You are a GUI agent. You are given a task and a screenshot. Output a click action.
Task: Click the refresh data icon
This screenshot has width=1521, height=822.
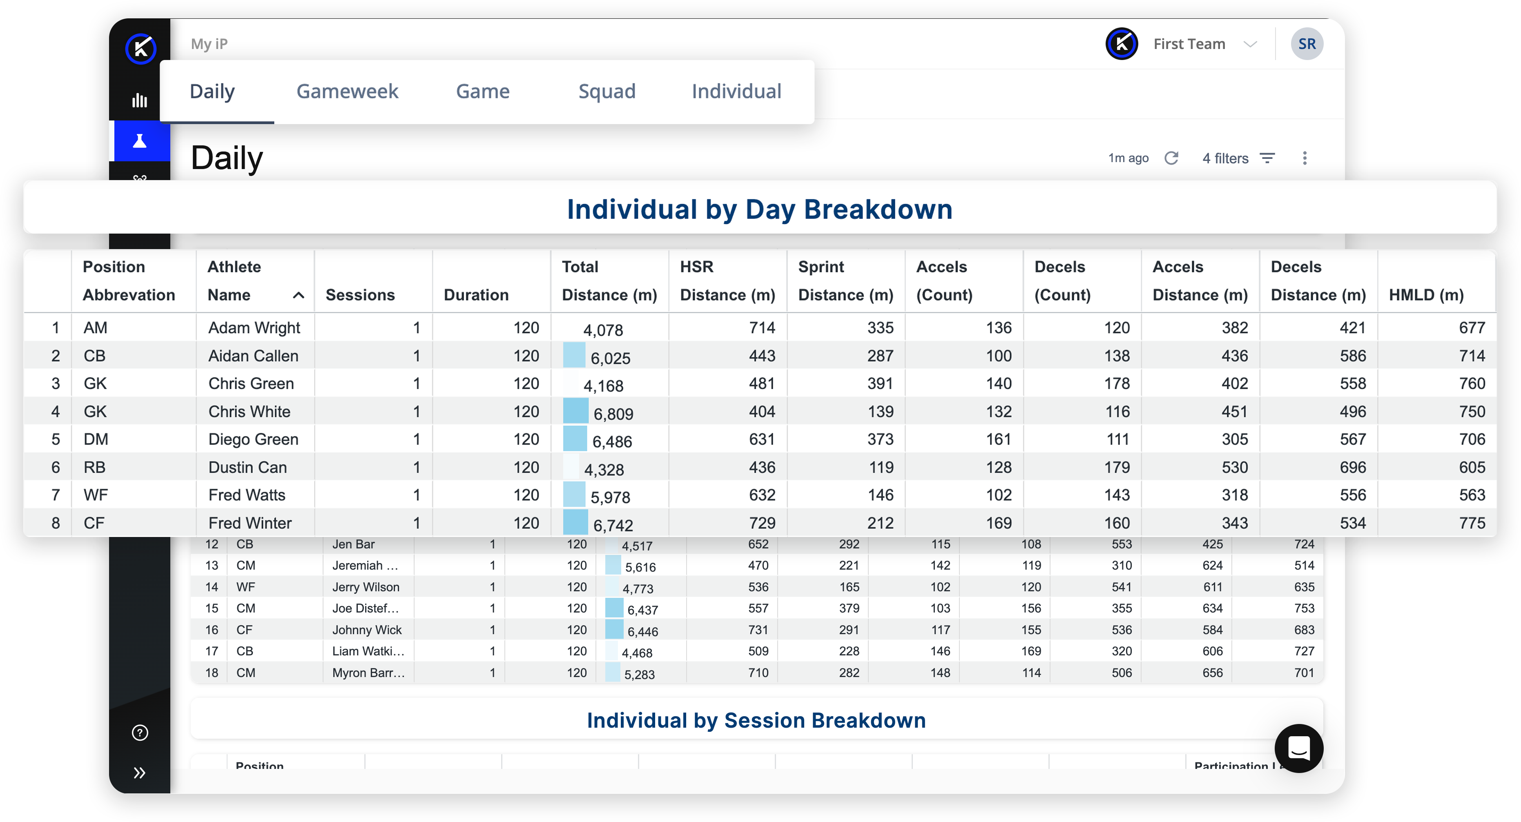pyautogui.click(x=1171, y=158)
